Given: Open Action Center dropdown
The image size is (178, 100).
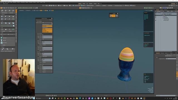Looking at the screenshot, I should (77, 6).
